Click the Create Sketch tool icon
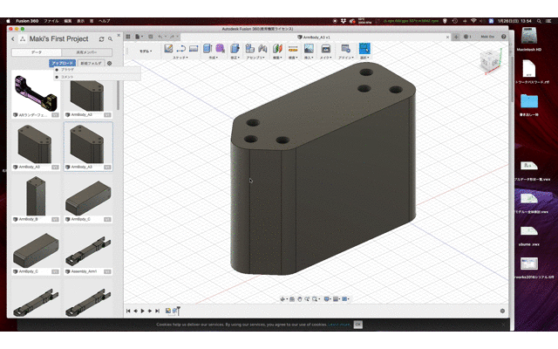Viewport: 558px width, 349px height. [x=170, y=49]
